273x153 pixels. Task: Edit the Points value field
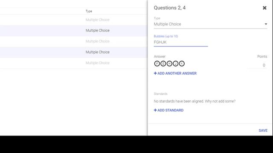click(x=258, y=65)
